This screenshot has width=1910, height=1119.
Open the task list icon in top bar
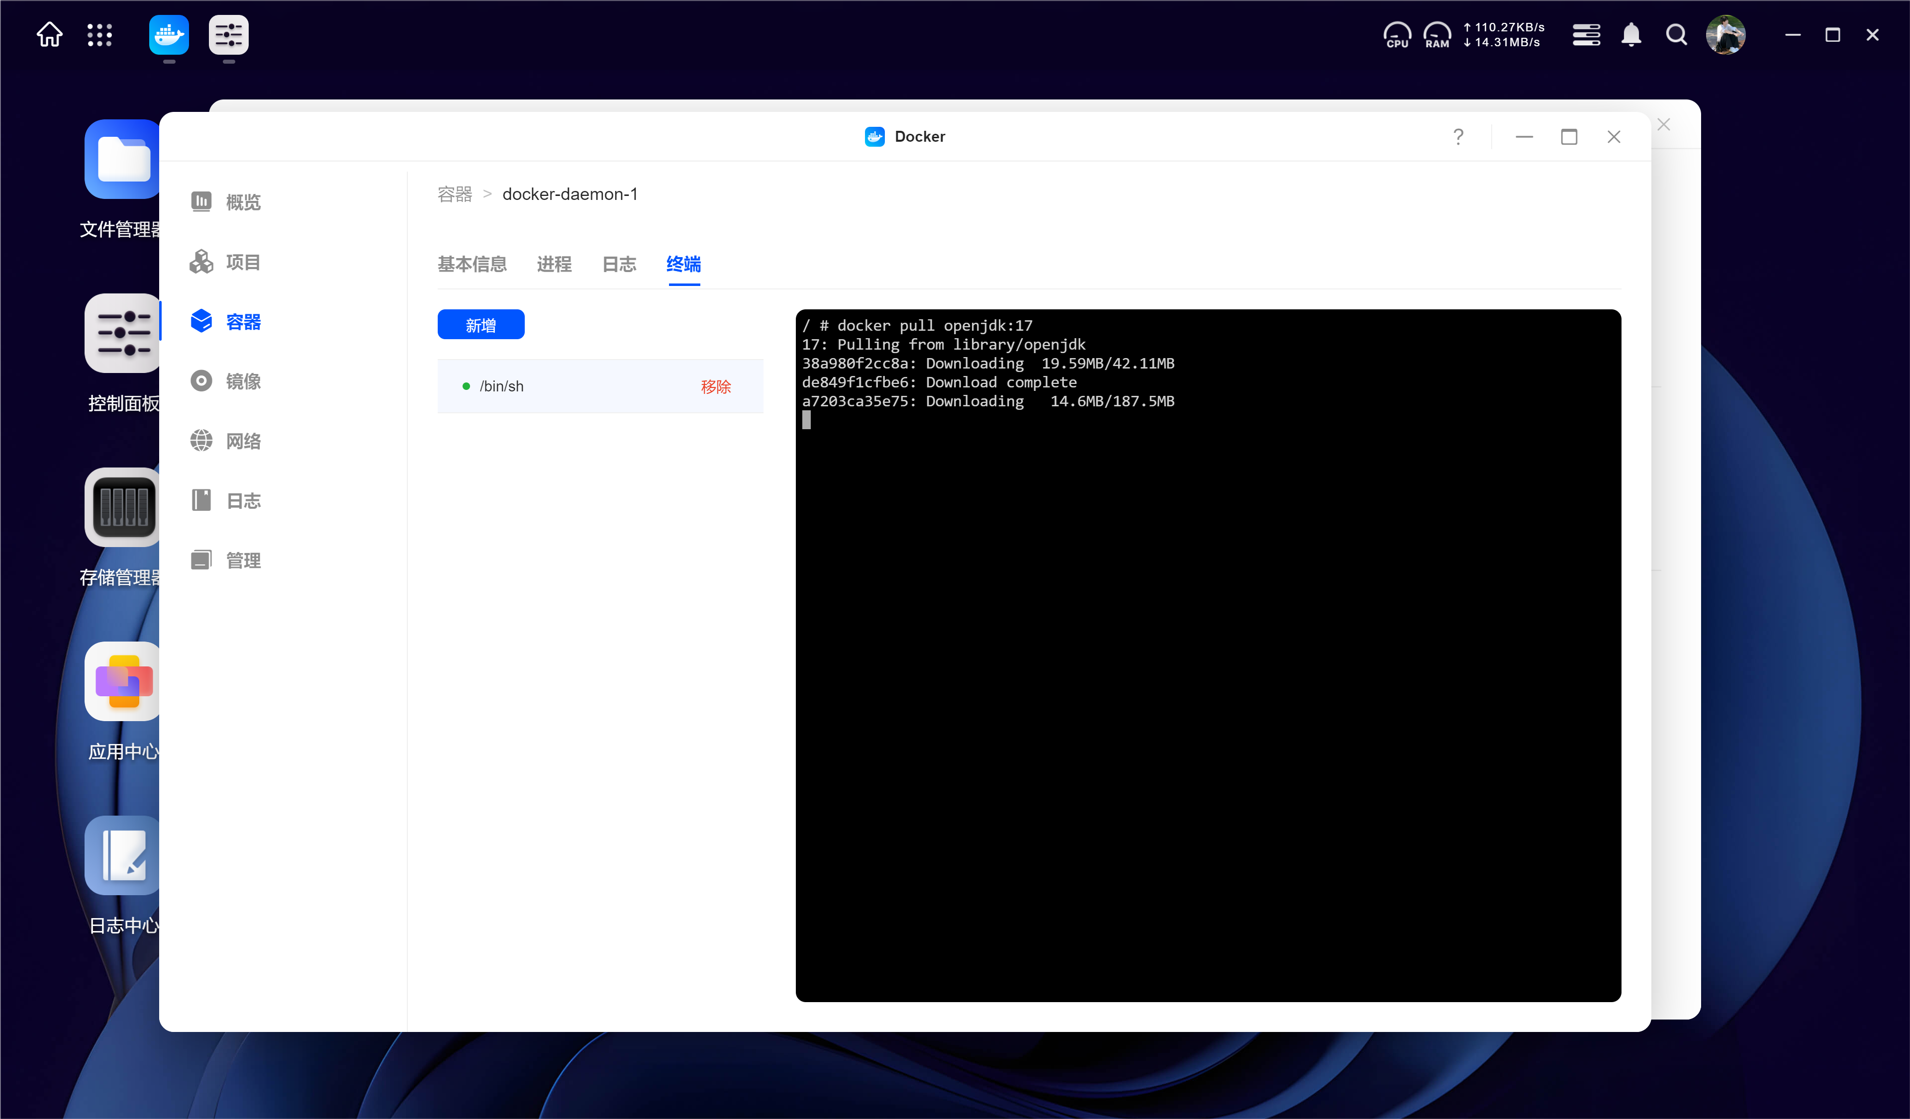pos(1586,35)
